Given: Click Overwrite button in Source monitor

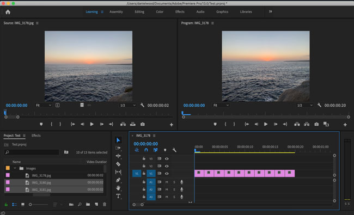Looking at the screenshot, I should 133,124.
